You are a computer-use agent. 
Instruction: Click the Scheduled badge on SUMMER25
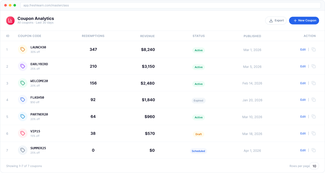[x=198, y=151]
